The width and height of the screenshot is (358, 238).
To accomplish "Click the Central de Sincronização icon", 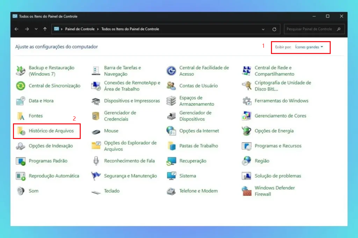I will coord(21,86).
